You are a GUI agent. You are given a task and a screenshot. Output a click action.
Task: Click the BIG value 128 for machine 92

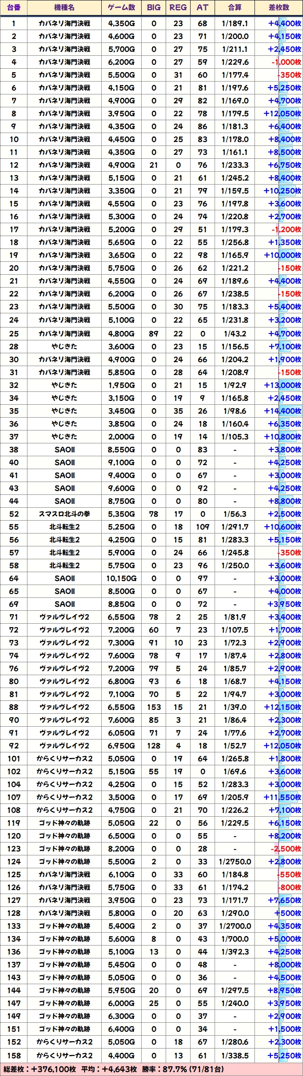click(154, 746)
